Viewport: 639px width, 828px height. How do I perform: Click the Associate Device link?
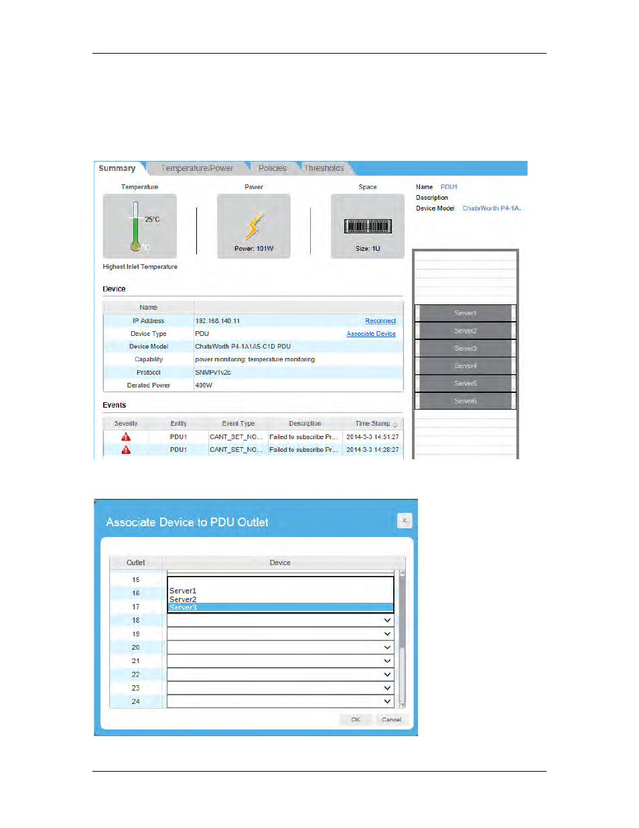(x=371, y=334)
